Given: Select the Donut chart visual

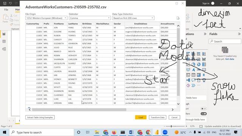Looking at the screenshot, I should (199, 65).
